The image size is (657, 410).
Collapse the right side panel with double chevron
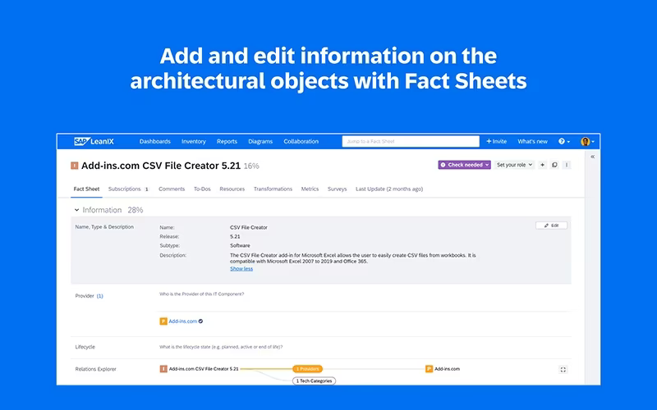click(592, 157)
